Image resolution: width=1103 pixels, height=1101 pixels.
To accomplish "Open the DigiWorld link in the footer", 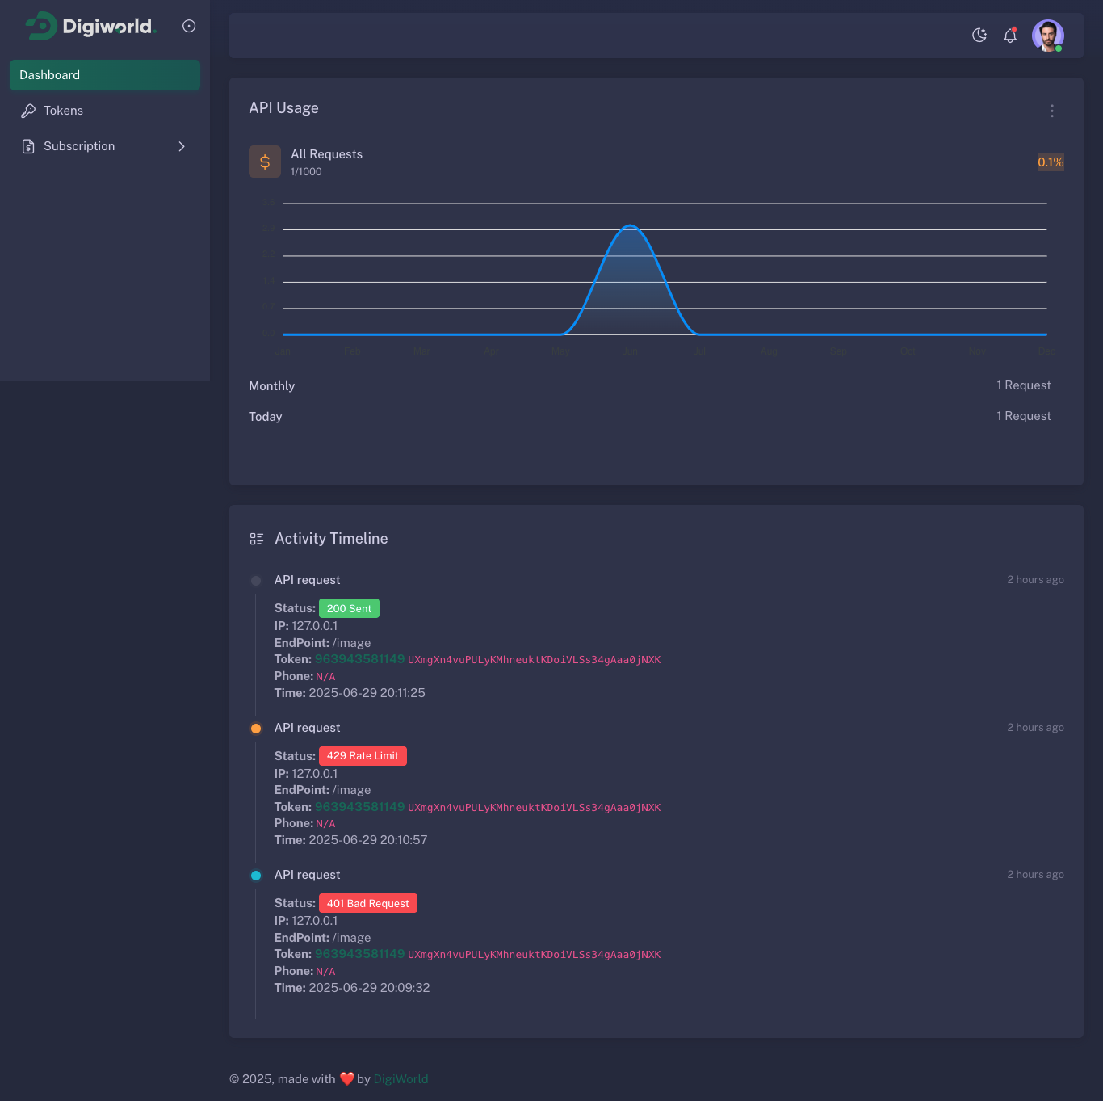I will coord(400,1078).
